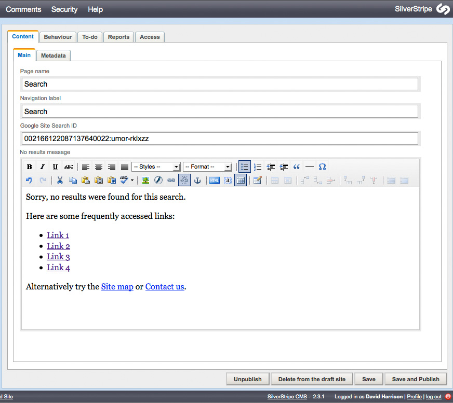Justify the text fully
The image size is (453, 403).
[x=125, y=166]
